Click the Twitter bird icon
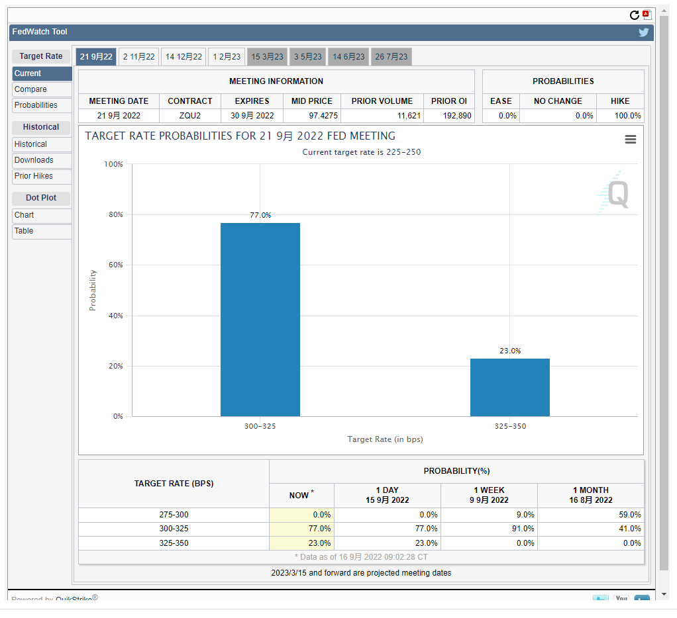 (x=643, y=32)
